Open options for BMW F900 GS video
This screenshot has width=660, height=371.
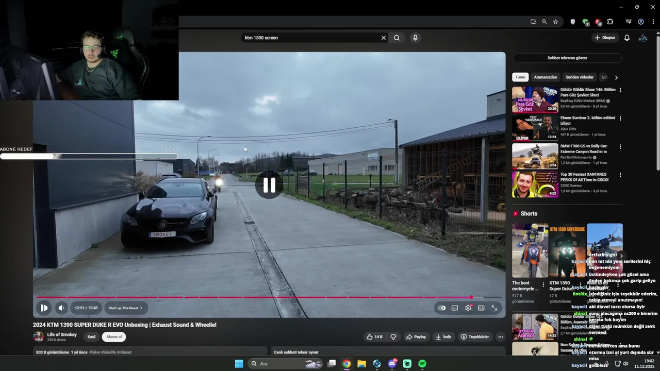(x=620, y=147)
